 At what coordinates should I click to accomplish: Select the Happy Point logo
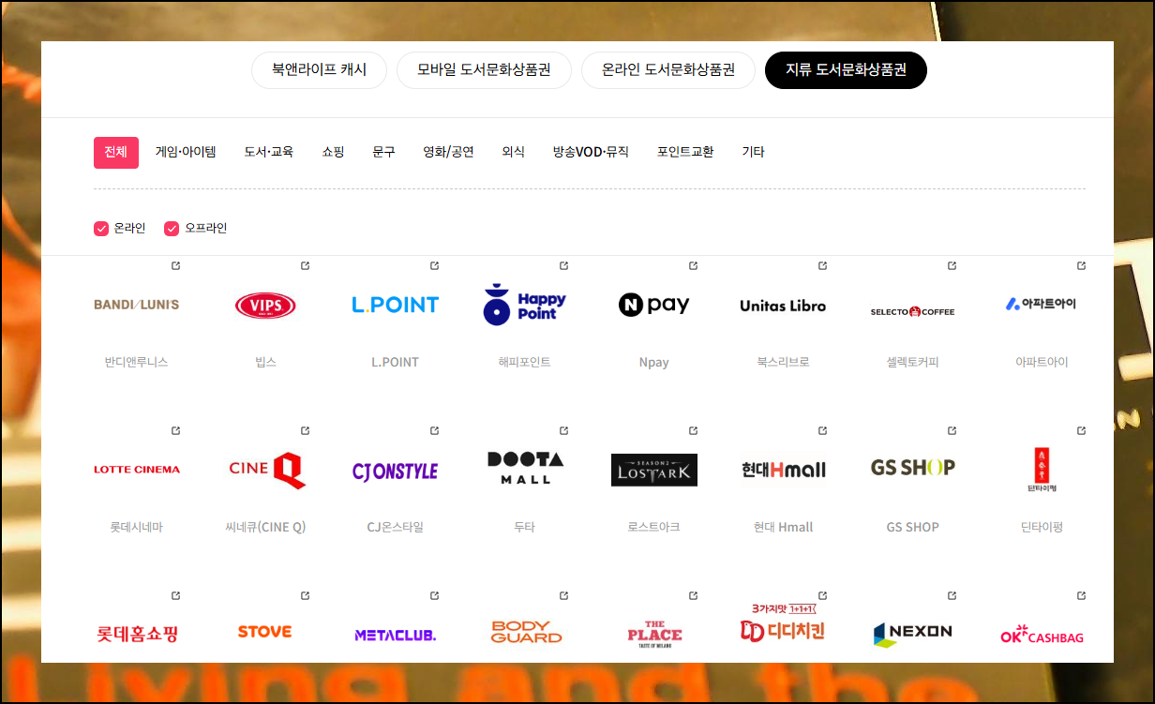[x=524, y=305]
